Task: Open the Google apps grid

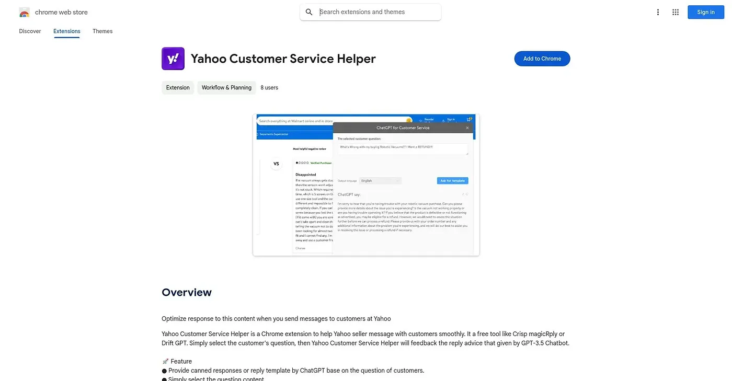Action: click(x=676, y=12)
